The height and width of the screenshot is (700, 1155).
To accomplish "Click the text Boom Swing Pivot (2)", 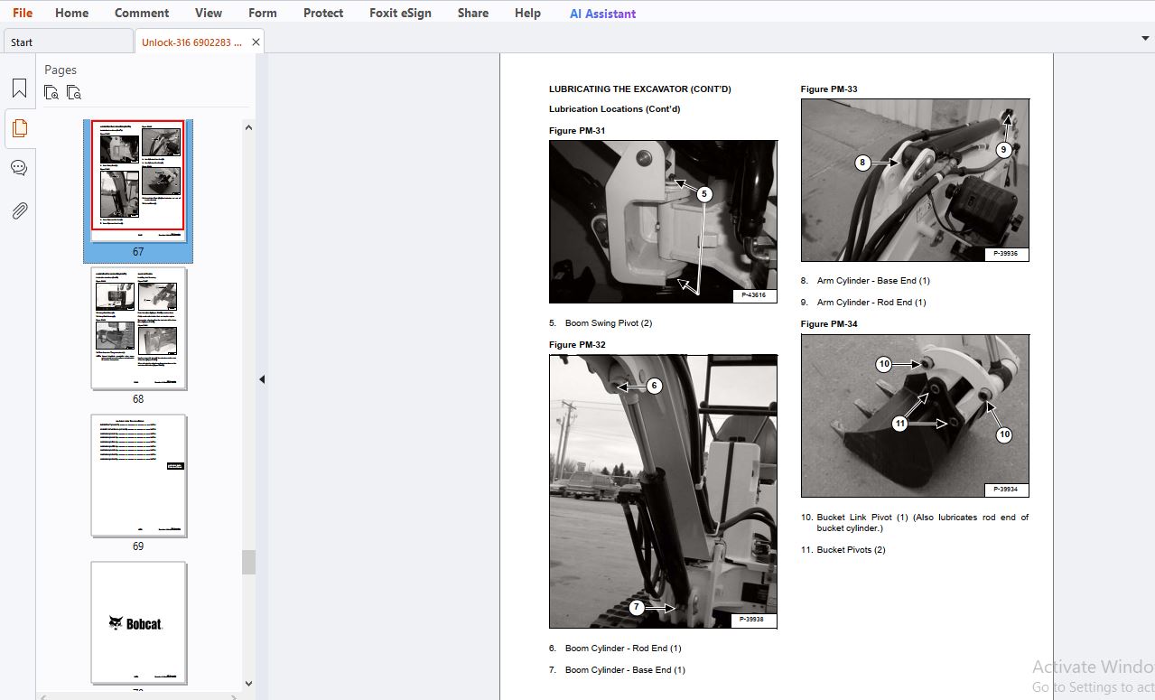I will click(x=609, y=323).
